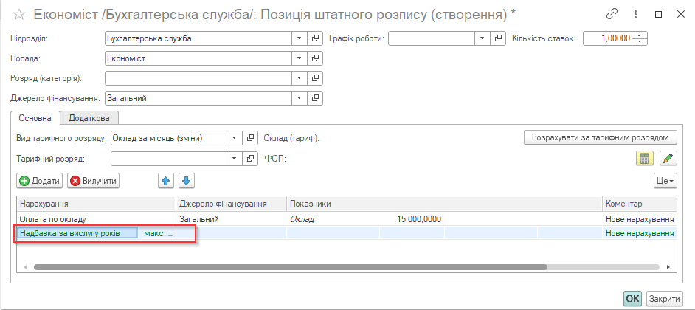
Task: Copy link to this form (chain icon)
Action: click(612, 14)
